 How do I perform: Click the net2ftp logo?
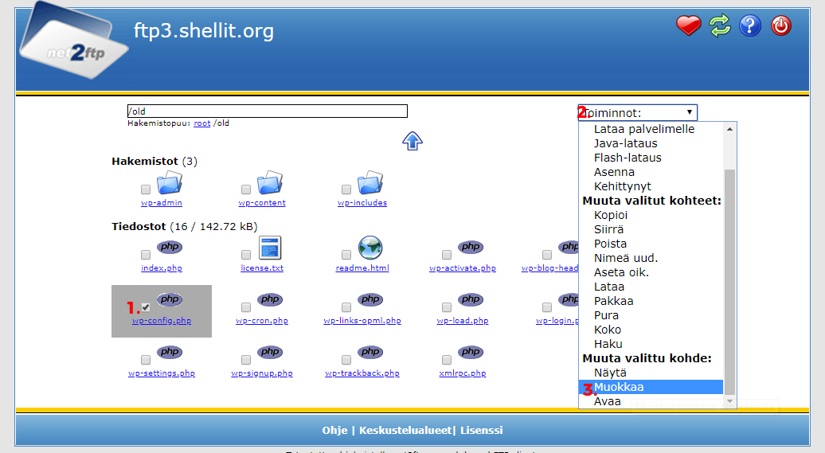73,42
